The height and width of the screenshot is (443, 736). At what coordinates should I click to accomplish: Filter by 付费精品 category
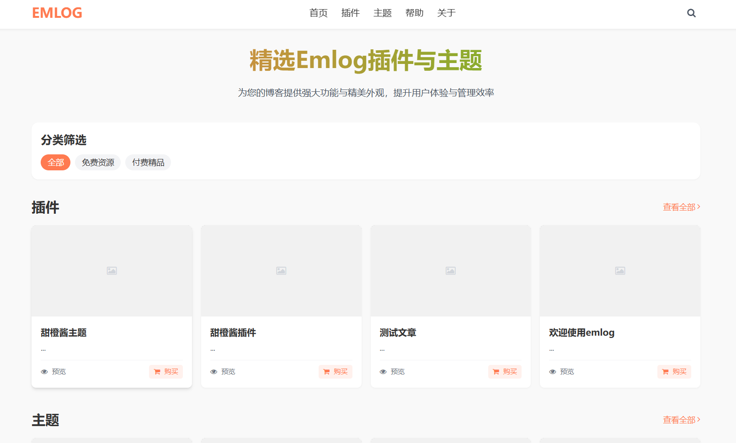click(x=148, y=163)
